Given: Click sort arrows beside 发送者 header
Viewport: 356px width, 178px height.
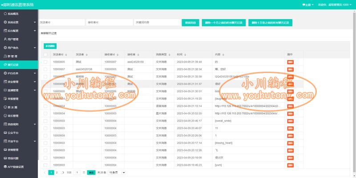Looking at the screenshot, I should pyautogui.click(x=87, y=55).
